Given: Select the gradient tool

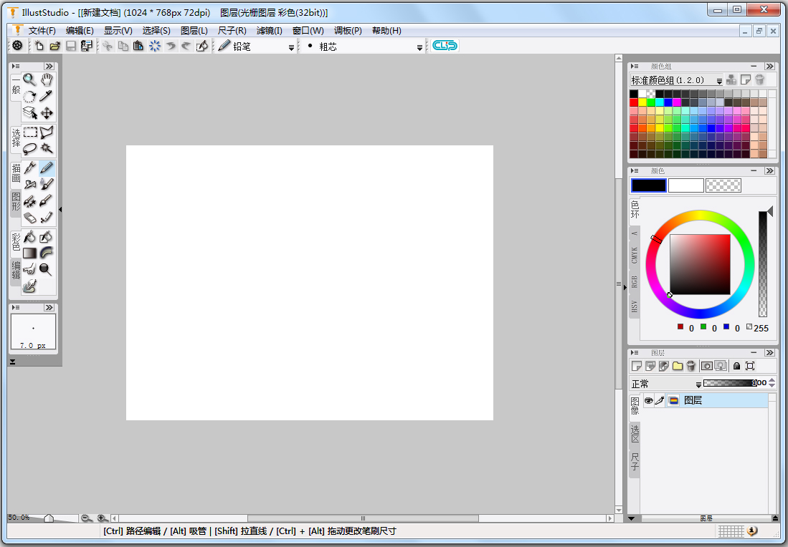Looking at the screenshot, I should pos(30,253).
